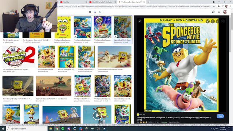Open the penguinrandomhouse SpongeBob book thumbnail
Image resolution: width=233 pixels, height=131 pixels.
click(83, 86)
